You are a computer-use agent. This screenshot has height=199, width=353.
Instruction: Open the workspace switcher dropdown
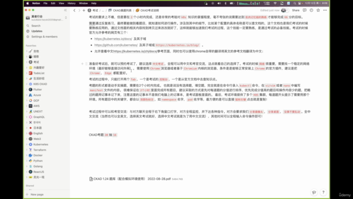click(66, 18)
